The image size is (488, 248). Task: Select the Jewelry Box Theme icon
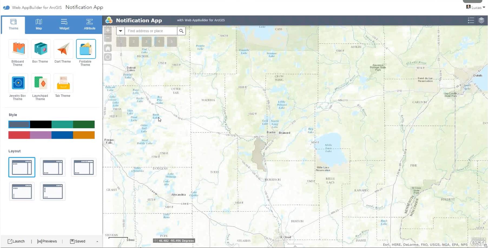(x=18, y=83)
